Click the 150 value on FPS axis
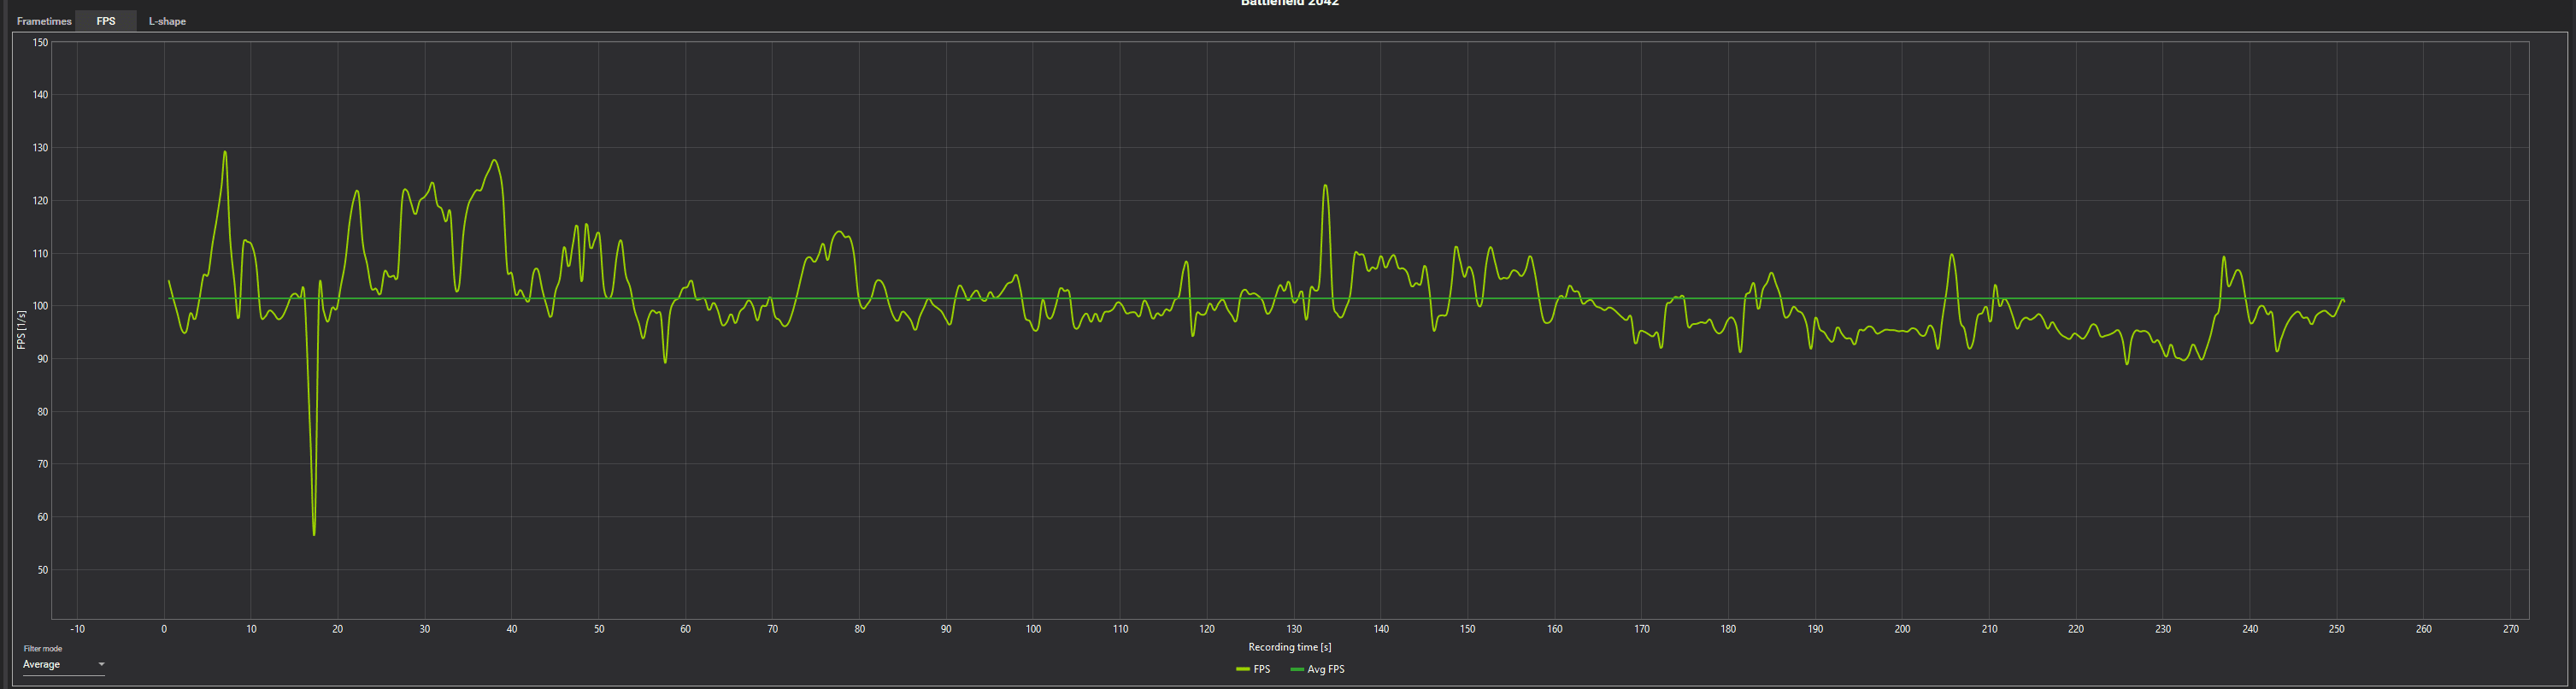 [40, 42]
